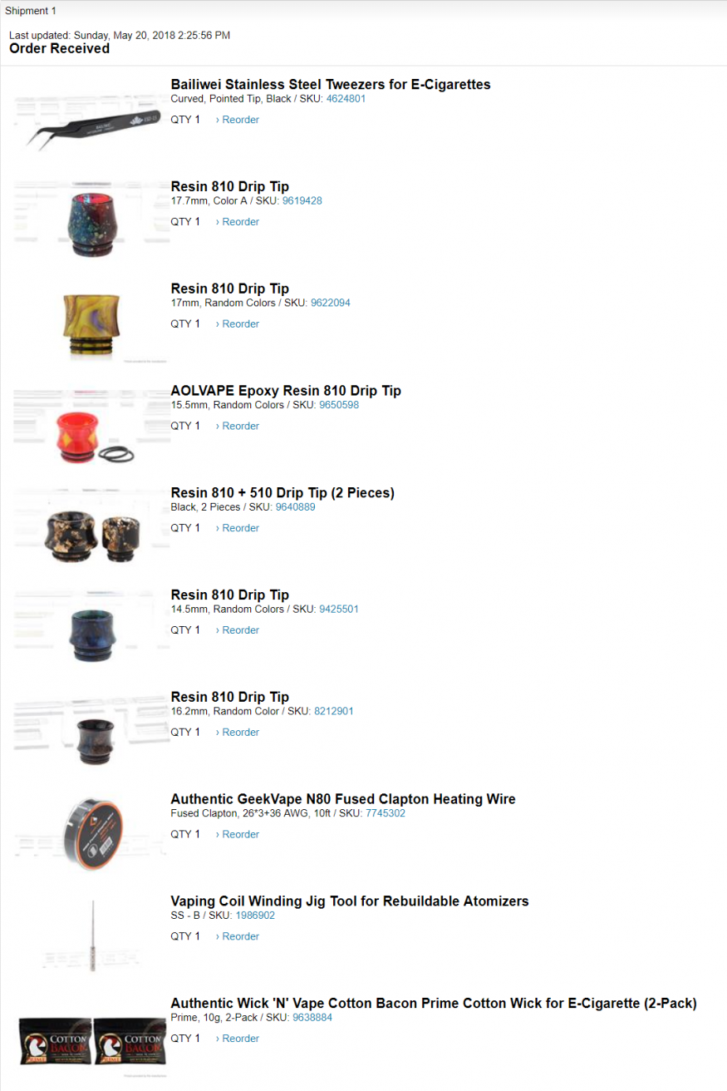This screenshot has height=1091, width=727.
Task: Reorder the AOLVAPE Epoxy Resin drip tip
Action: [238, 426]
